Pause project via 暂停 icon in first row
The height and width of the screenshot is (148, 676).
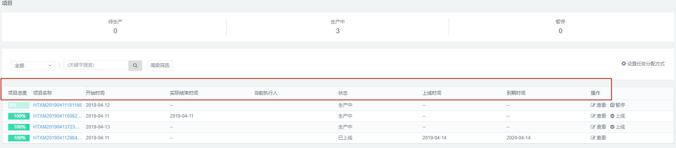click(x=612, y=105)
